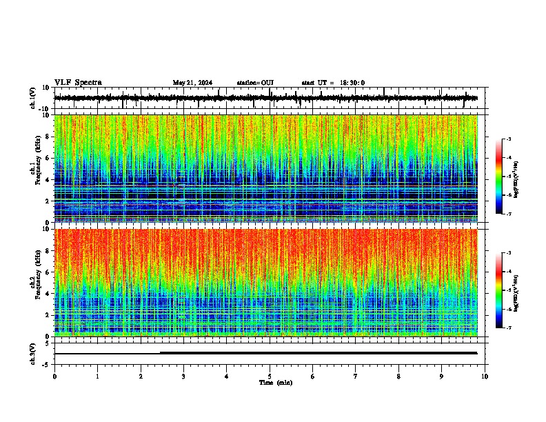
Task: Click tick label 7 on the Time axis
Action: 356,376
